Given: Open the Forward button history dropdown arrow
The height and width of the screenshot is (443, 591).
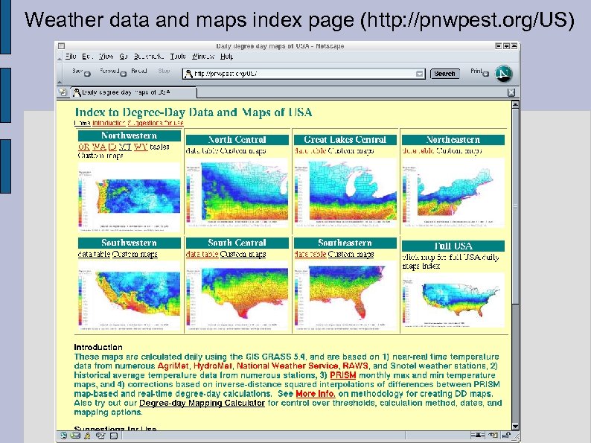Looking at the screenshot, I should tap(124, 74).
